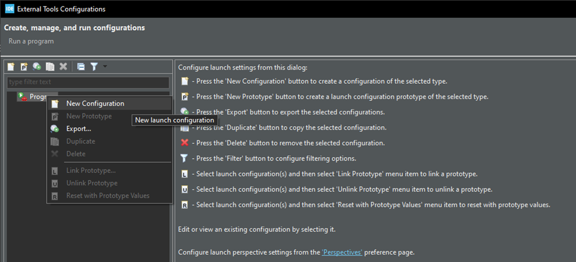Select New Prototype context menu entry

pos(89,116)
